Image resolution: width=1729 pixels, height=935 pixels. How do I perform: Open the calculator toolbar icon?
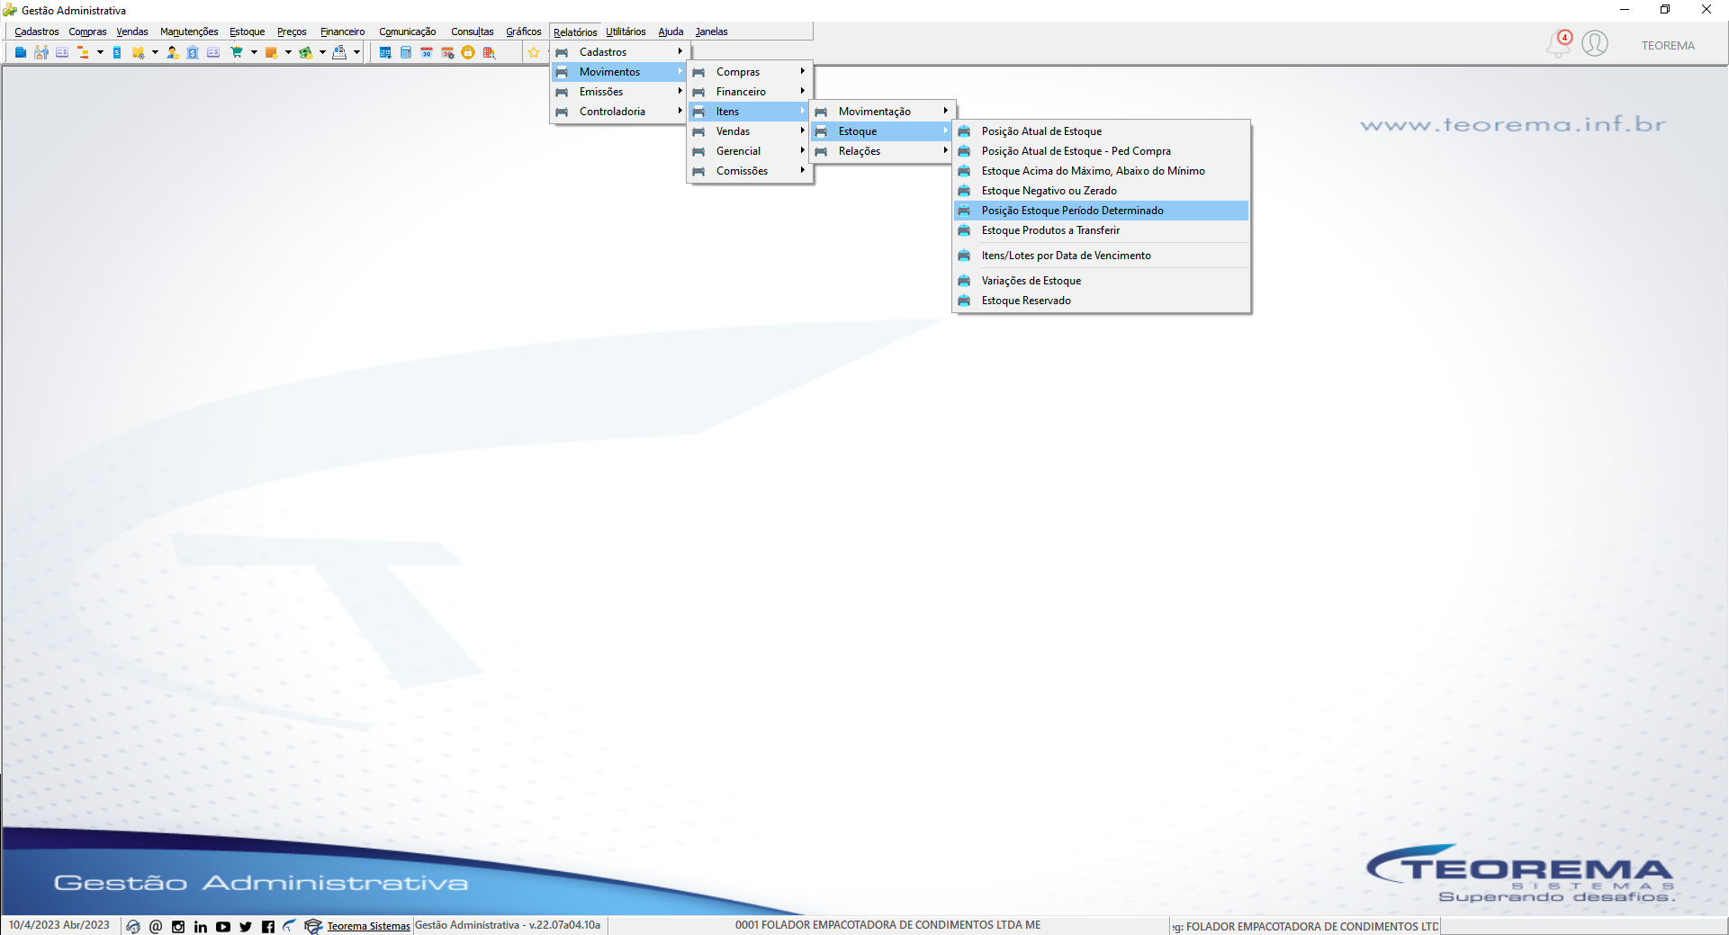(406, 52)
